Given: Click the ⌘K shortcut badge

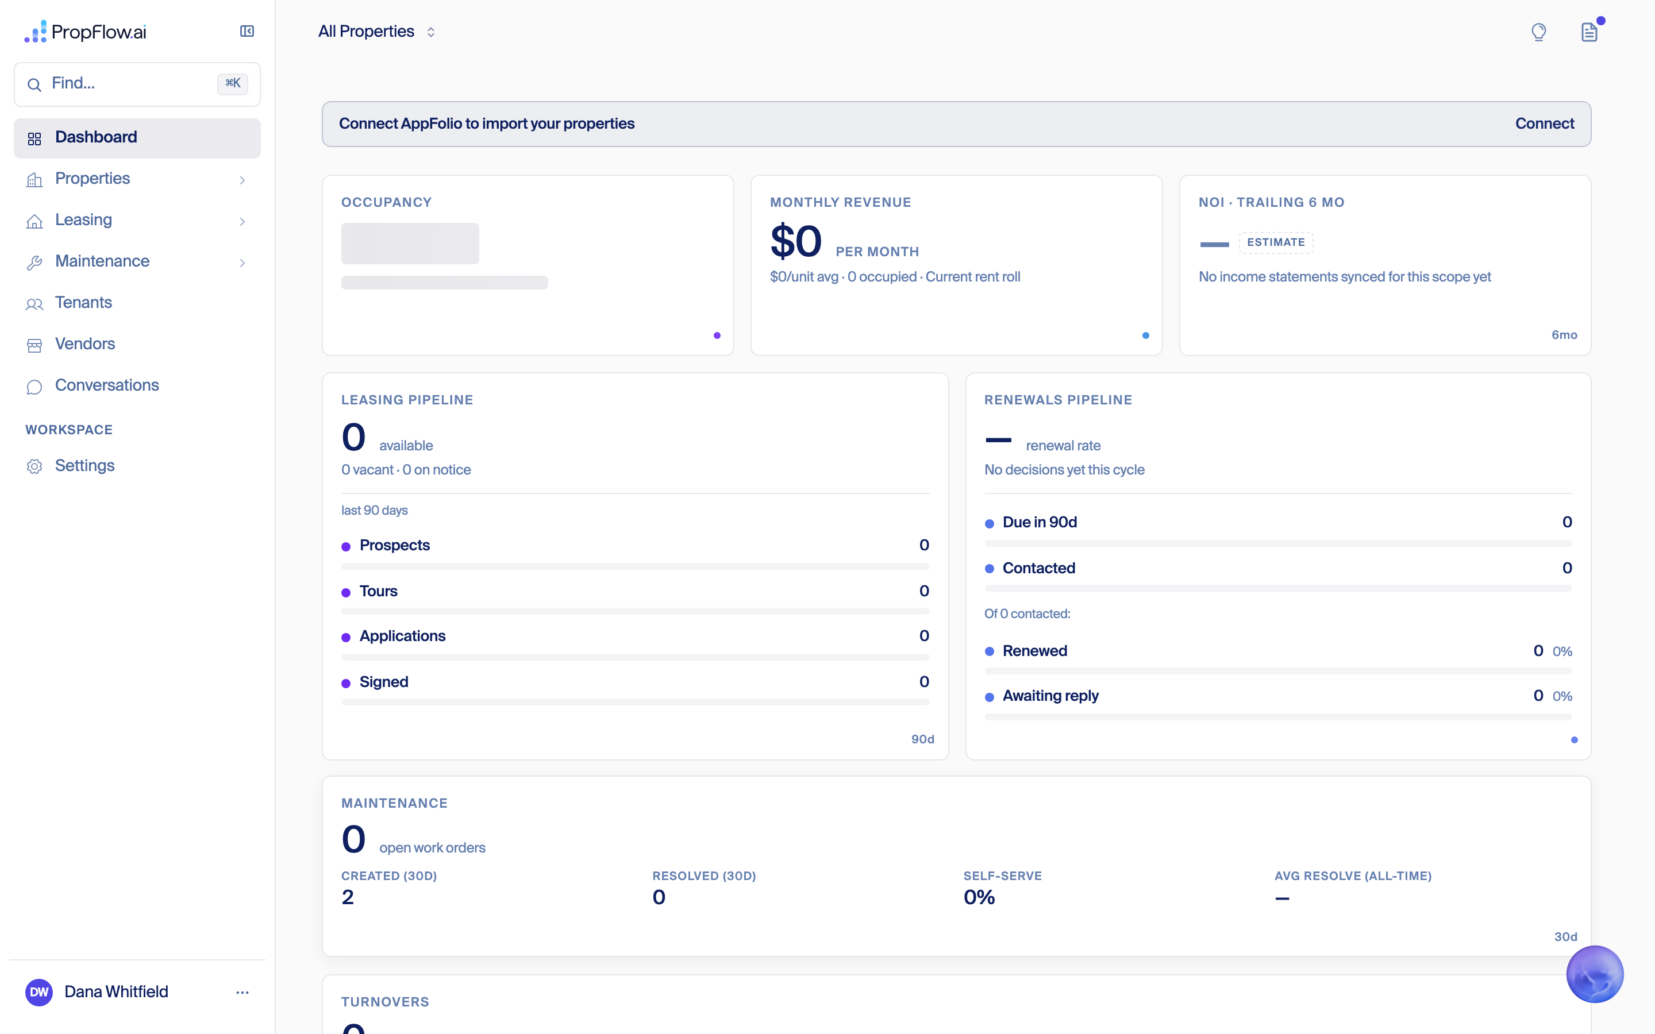Looking at the screenshot, I should (233, 83).
